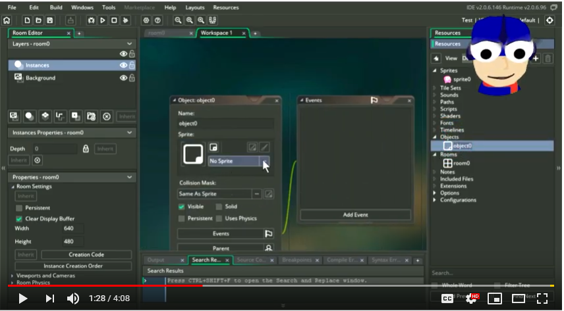Expand the Configurations tree folder

point(434,201)
